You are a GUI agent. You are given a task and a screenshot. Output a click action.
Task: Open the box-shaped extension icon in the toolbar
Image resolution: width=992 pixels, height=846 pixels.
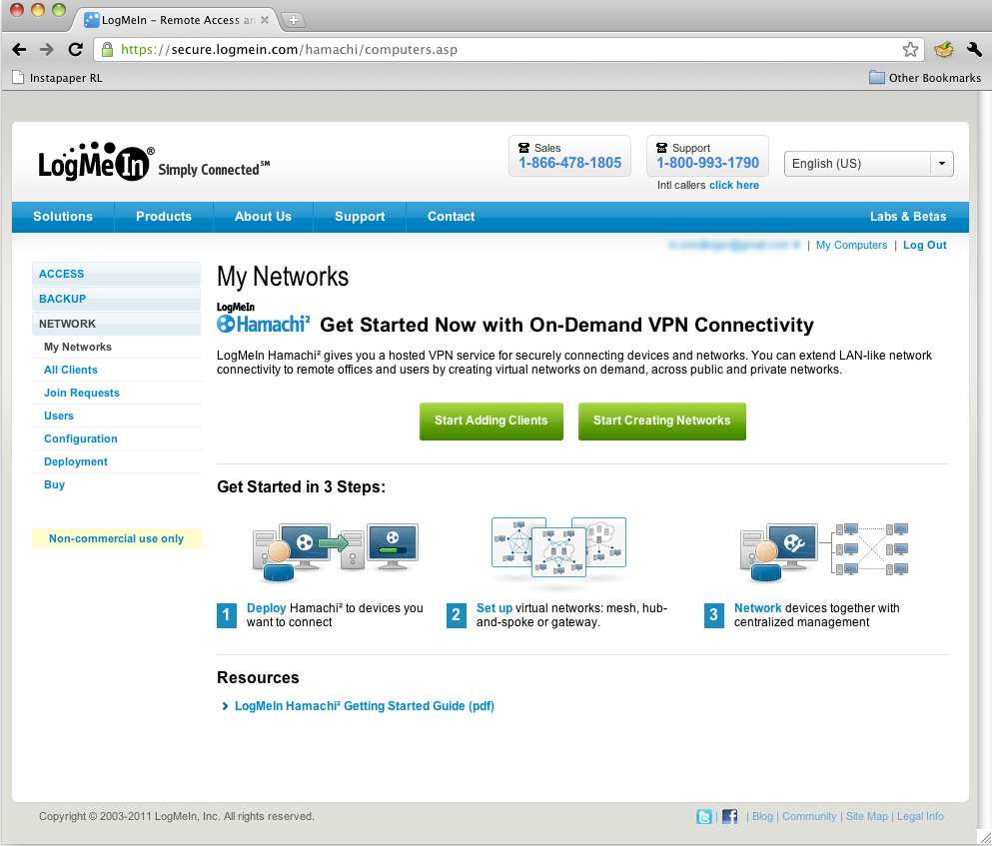click(943, 49)
